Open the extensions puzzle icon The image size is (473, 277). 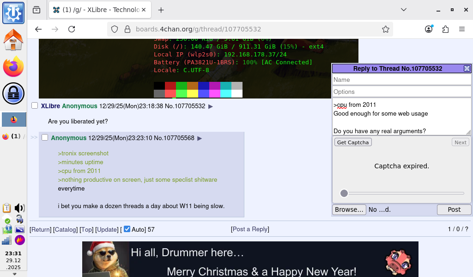445,29
